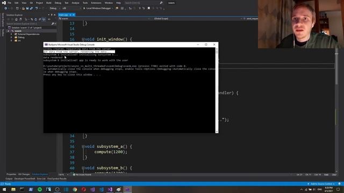Open the Output tab

point(9,179)
